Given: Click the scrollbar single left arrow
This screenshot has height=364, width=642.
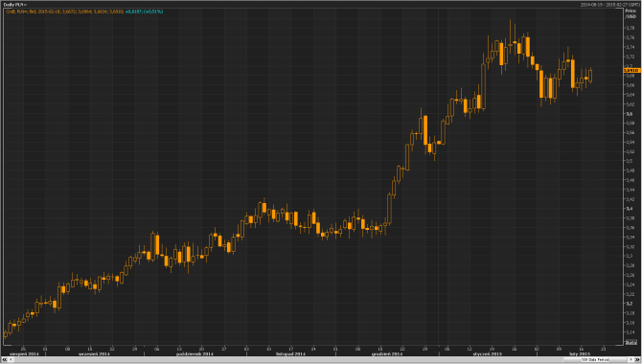Looking at the screenshot, I should coord(11,359).
